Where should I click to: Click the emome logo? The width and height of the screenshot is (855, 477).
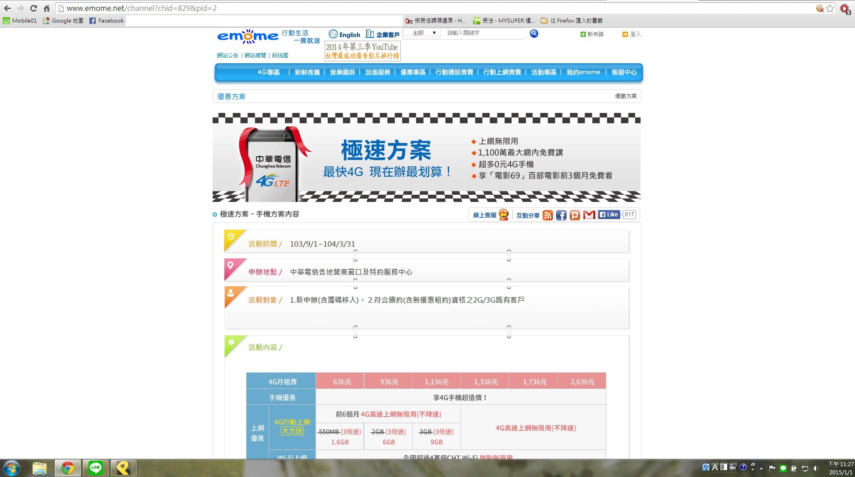point(248,37)
